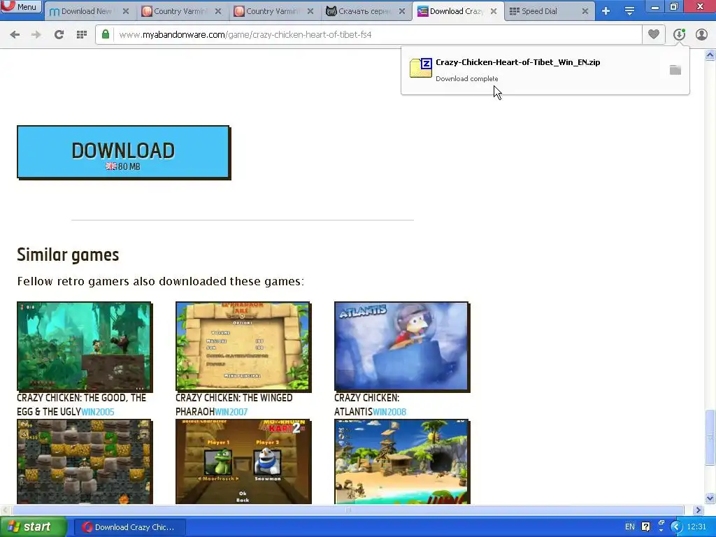
Task: Open the user account profile icon
Action: pyautogui.click(x=701, y=34)
